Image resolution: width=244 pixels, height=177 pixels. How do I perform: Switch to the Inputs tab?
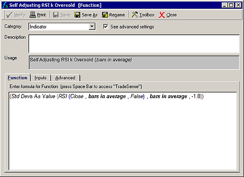pos(40,78)
